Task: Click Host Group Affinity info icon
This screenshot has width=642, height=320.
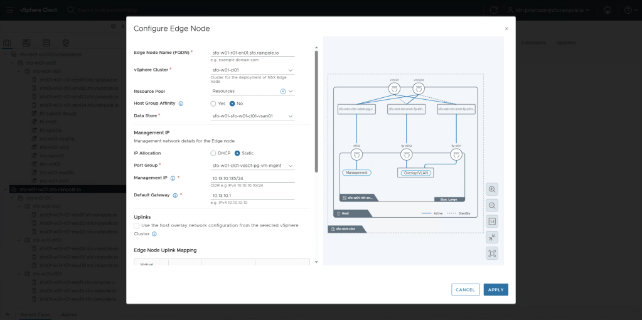Action: [181, 104]
